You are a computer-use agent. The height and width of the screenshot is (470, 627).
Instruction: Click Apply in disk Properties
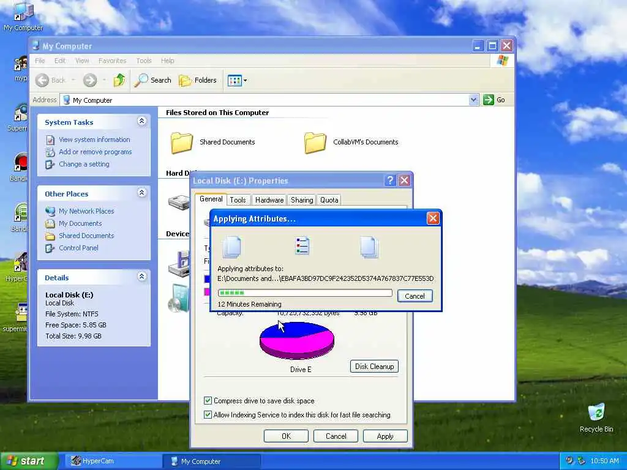point(385,436)
